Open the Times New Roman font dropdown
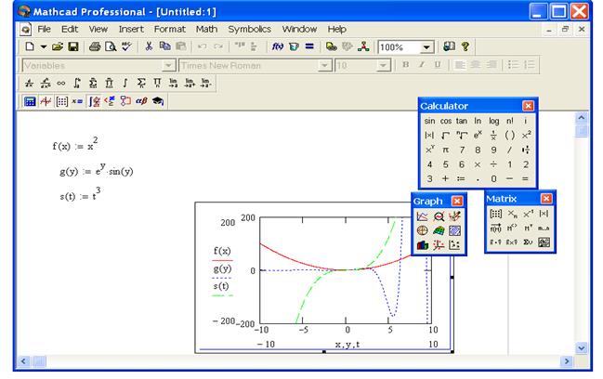 pyautogui.click(x=324, y=66)
